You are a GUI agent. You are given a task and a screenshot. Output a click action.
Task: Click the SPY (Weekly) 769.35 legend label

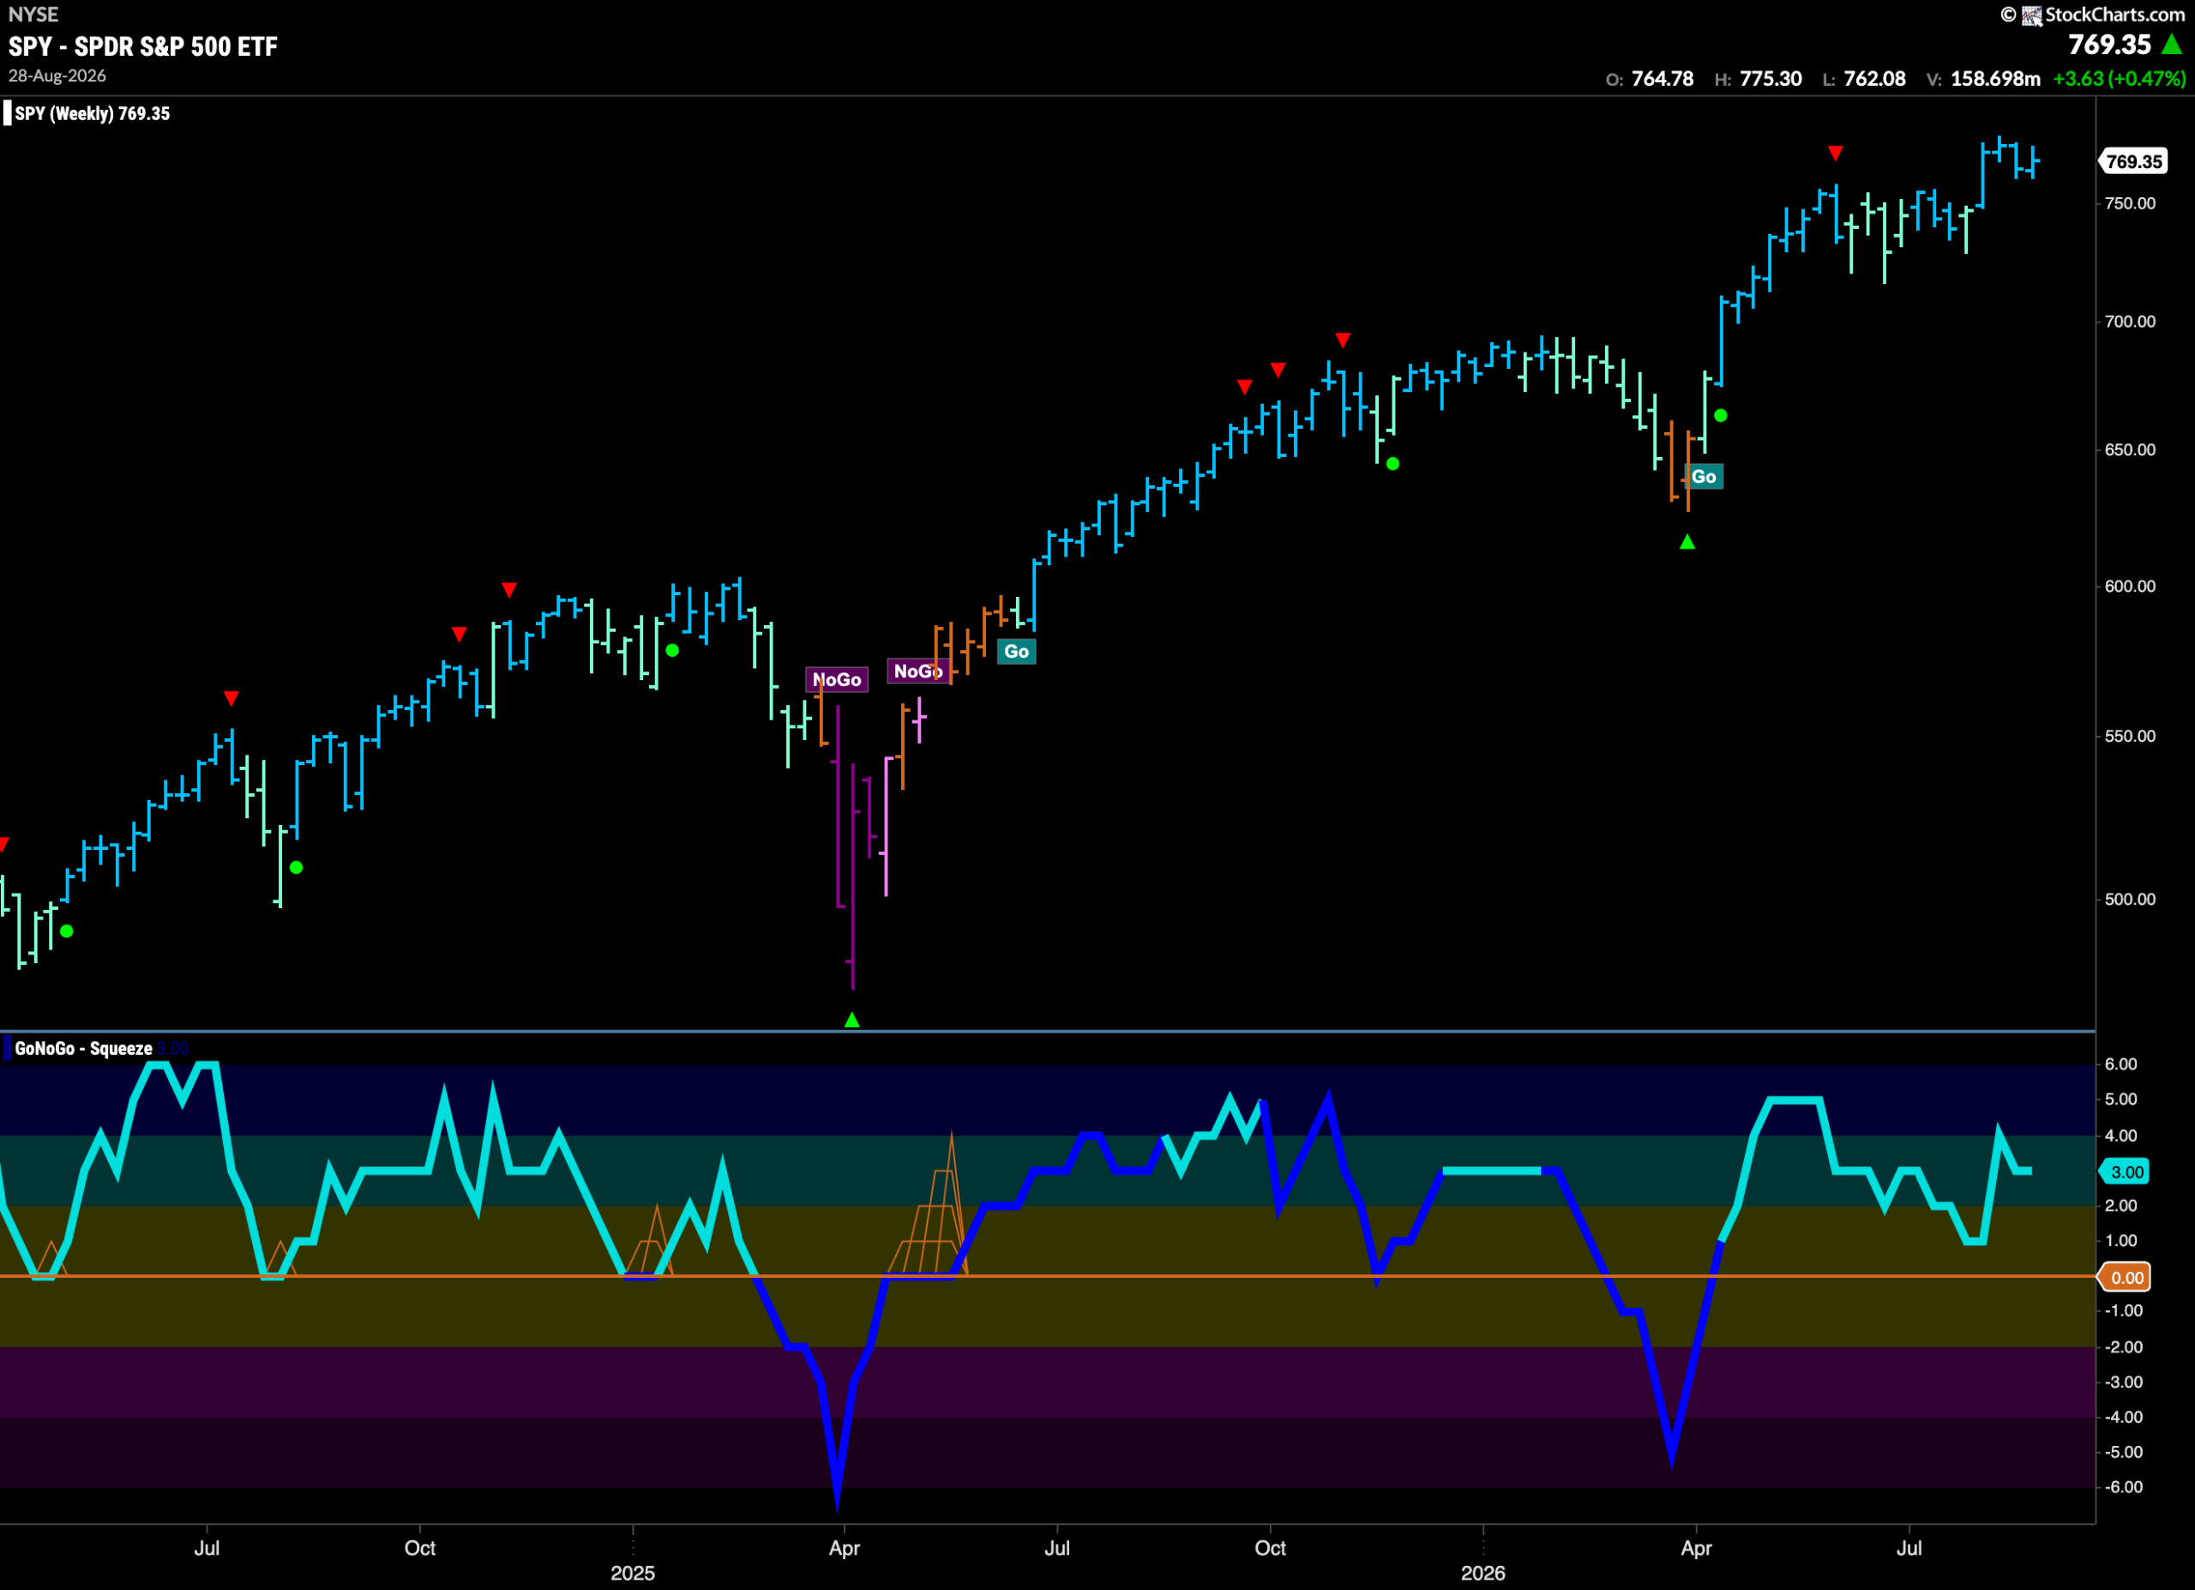click(92, 113)
